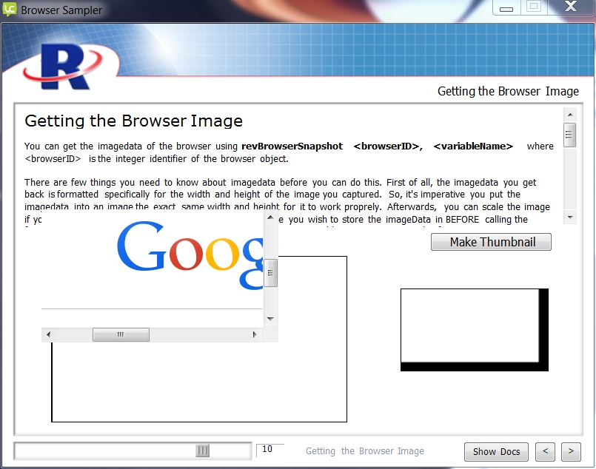
Task: Click the documentation text scrollbar thumb
Action: coord(569,135)
